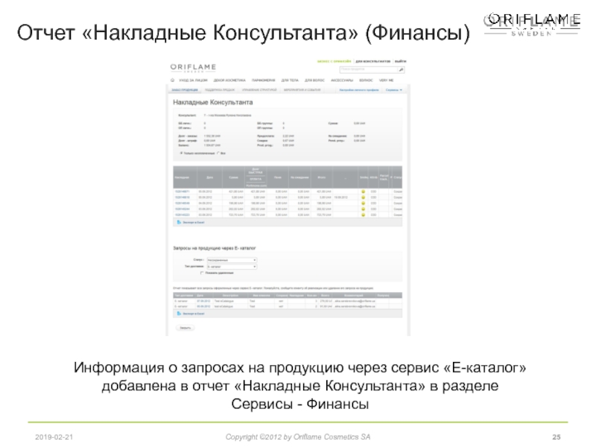Open the 'УХОД ЗА ЛИЦОМ' menu
This screenshot has height=447, width=596.
click(x=193, y=80)
